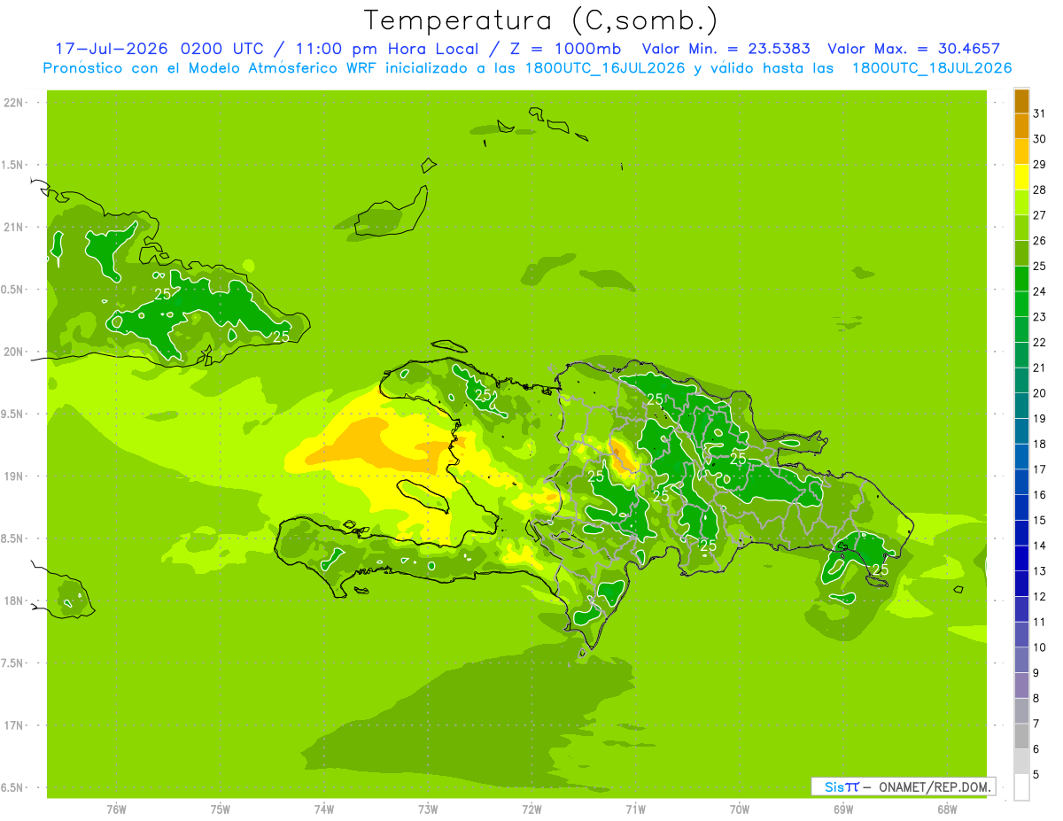Click the '73W' longitude label

pyautogui.click(x=428, y=809)
